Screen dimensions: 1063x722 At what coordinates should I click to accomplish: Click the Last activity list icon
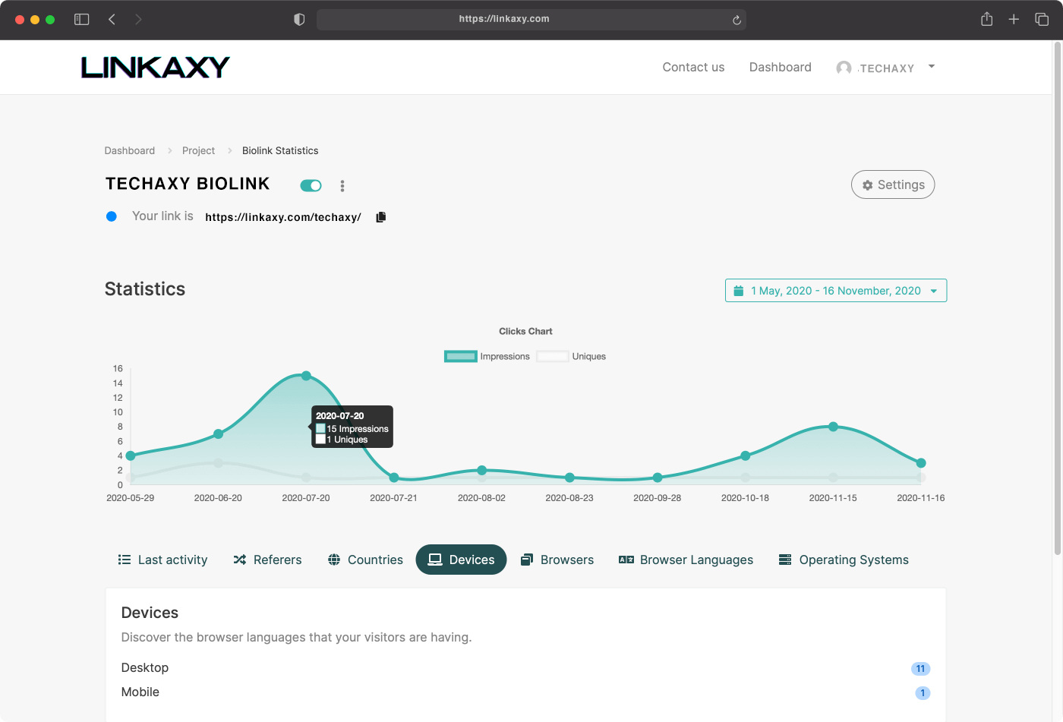[x=125, y=560]
